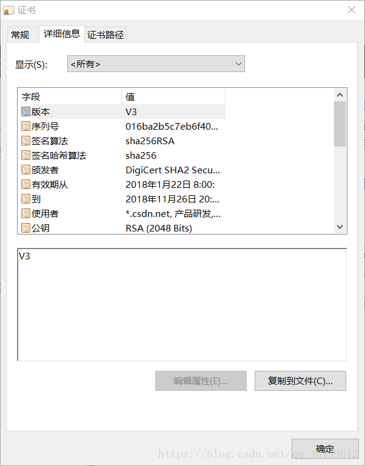Select the 公钥 row label
This screenshot has height=466, width=365.
tap(41, 228)
